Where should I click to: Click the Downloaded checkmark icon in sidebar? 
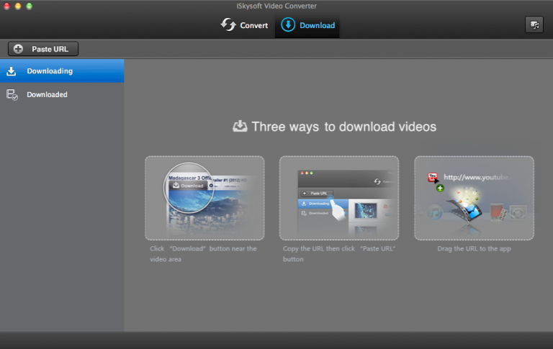pos(12,94)
